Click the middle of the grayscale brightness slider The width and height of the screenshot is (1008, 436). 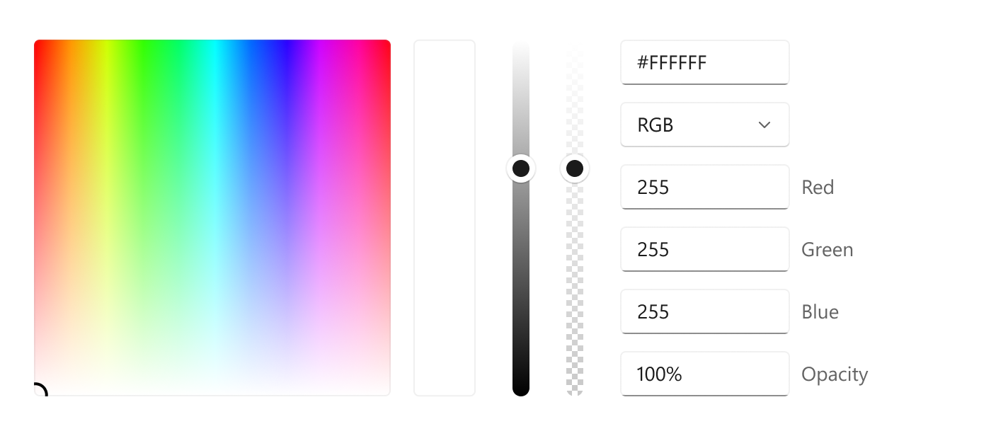[x=522, y=219]
